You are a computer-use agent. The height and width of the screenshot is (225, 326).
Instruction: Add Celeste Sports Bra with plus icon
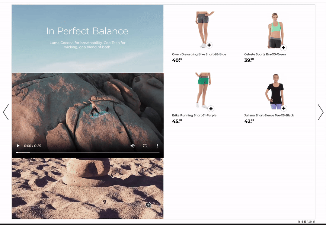[283, 48]
